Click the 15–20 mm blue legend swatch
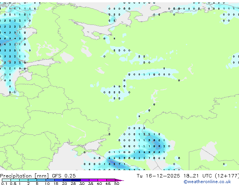The height and width of the screenshot is (185, 239). 59,180
